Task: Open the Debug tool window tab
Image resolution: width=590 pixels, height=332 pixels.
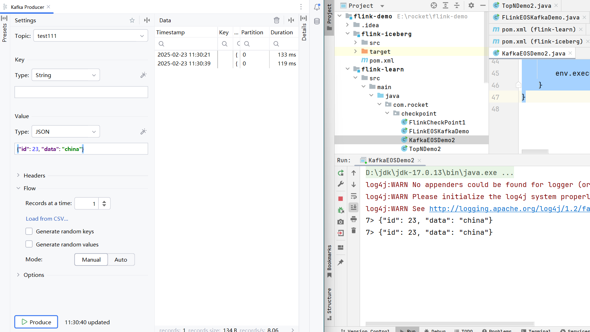Action: [x=435, y=330]
